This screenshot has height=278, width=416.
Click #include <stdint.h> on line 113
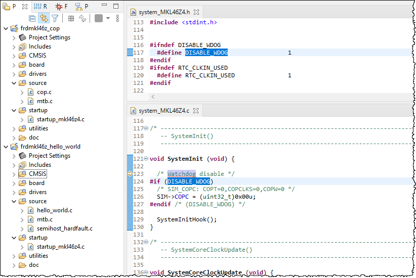(x=183, y=22)
